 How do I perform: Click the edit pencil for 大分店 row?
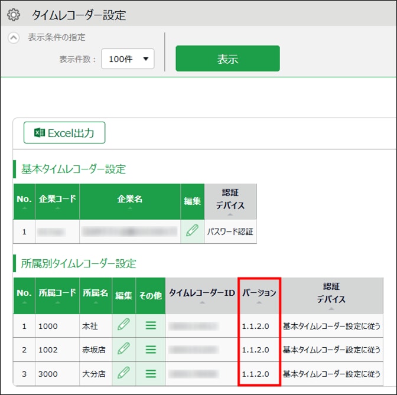[123, 374]
